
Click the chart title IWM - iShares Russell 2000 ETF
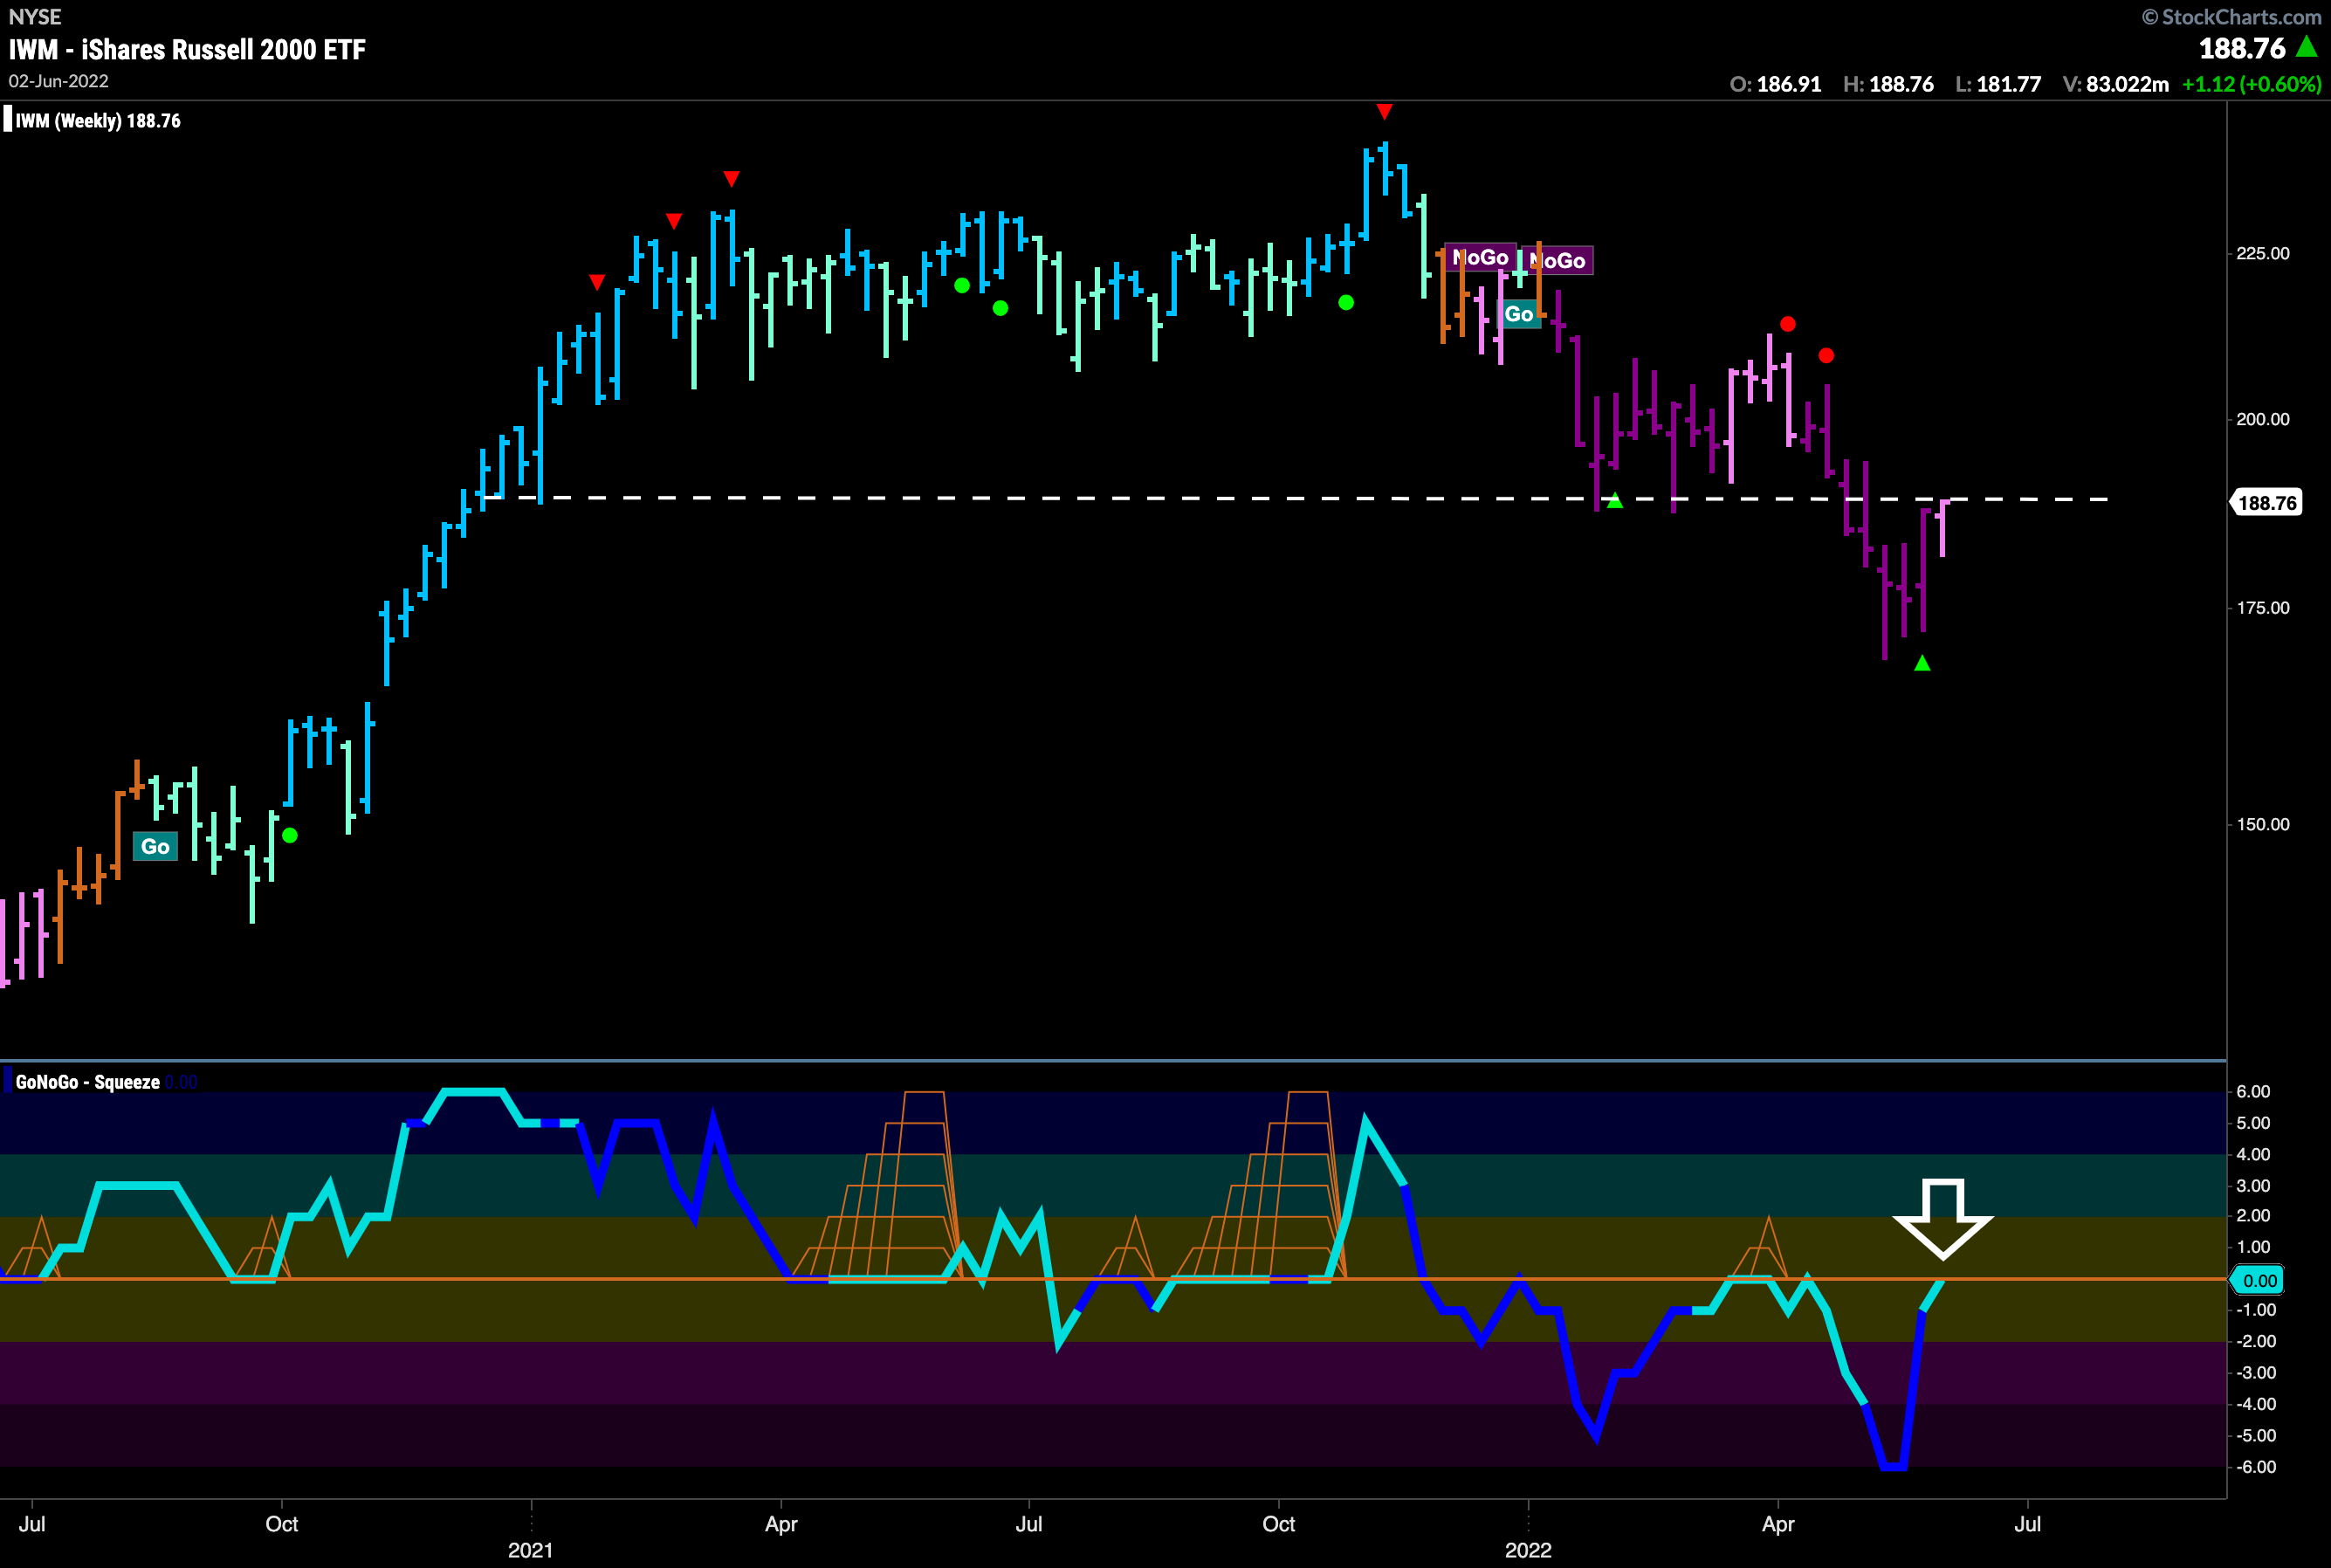(187, 49)
